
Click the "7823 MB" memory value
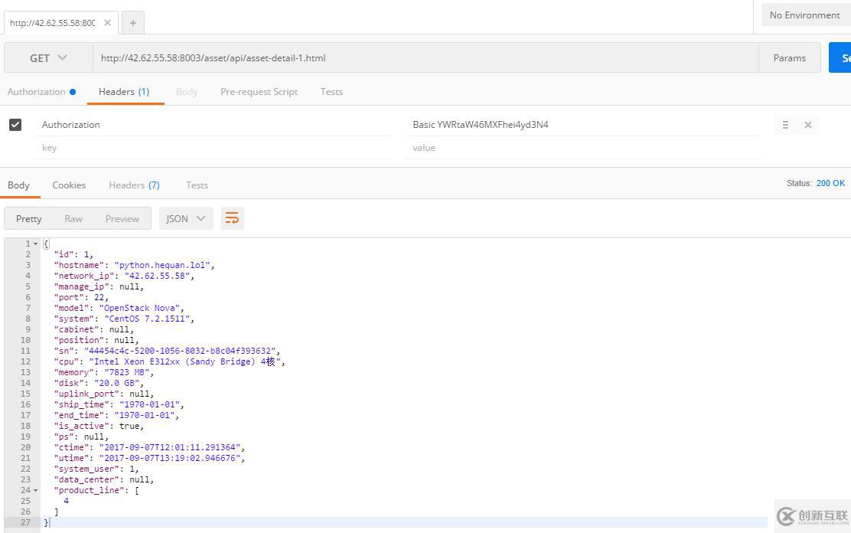pos(126,373)
